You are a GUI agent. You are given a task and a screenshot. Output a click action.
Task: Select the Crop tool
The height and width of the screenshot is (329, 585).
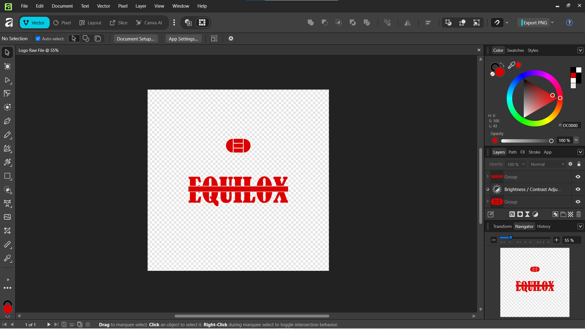[x=7, y=231]
